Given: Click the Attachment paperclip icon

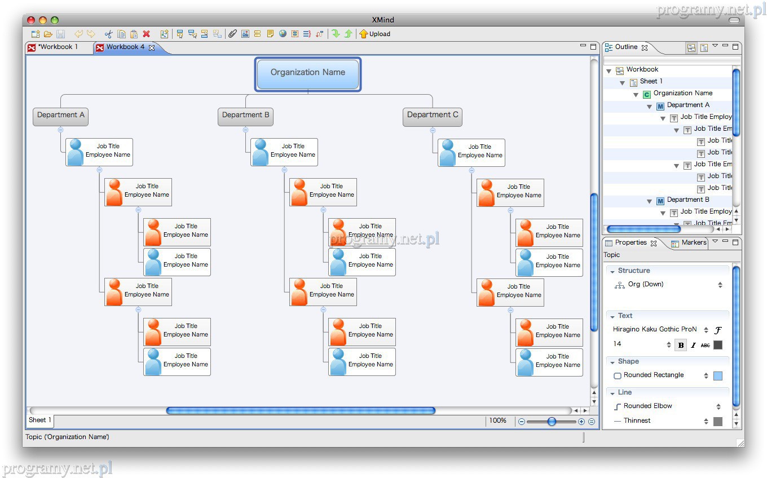Looking at the screenshot, I should coord(232,34).
